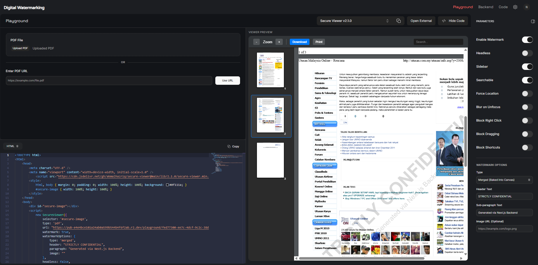This screenshot has height=265, width=538.
Task: Click the Header Text input field
Action: [x=504, y=197]
